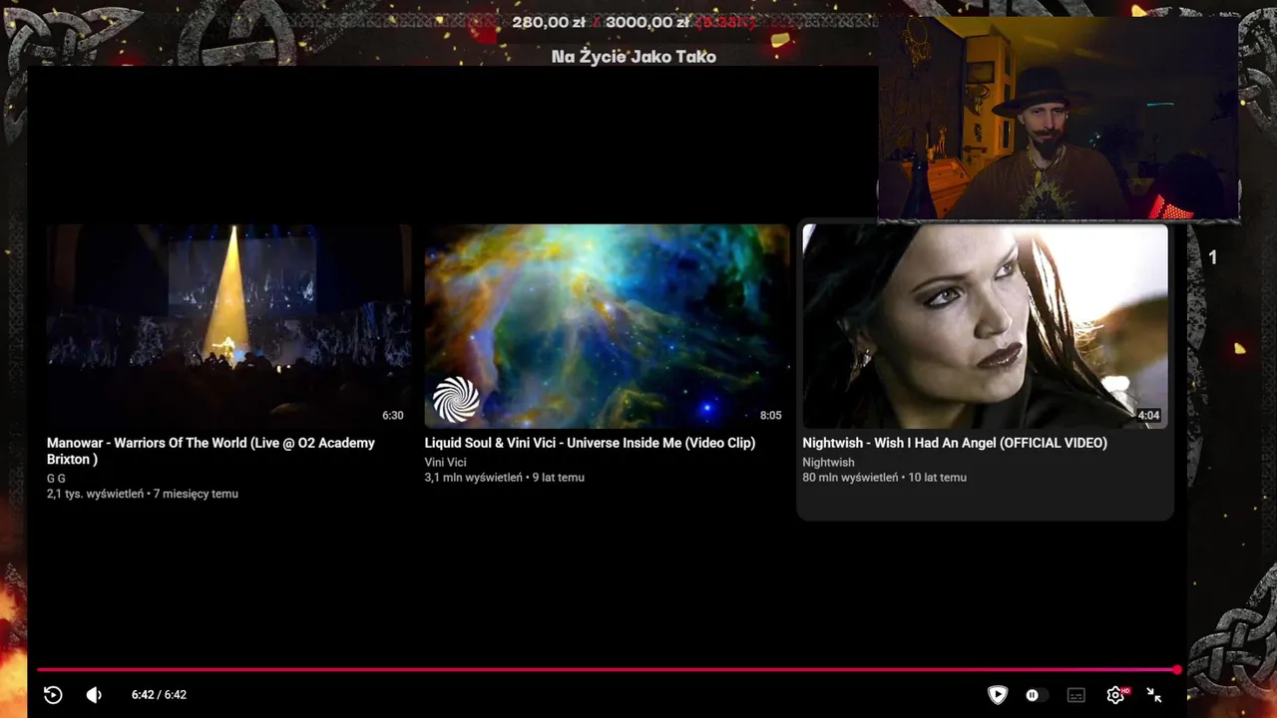This screenshot has width=1277, height=718.
Task: Click the 6:30 duration badge
Action: [392, 416]
